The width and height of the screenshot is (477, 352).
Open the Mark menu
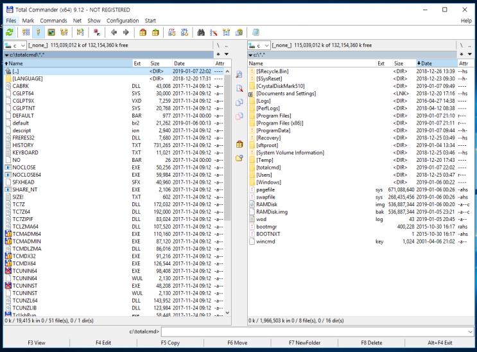[x=28, y=21]
